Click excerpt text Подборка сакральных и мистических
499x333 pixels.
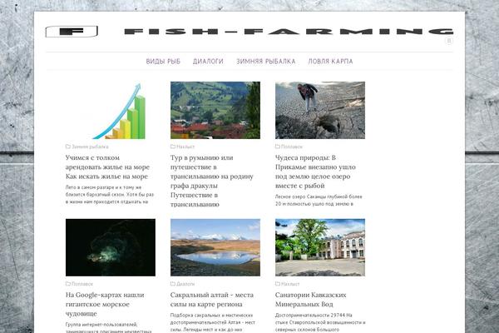[213, 322]
